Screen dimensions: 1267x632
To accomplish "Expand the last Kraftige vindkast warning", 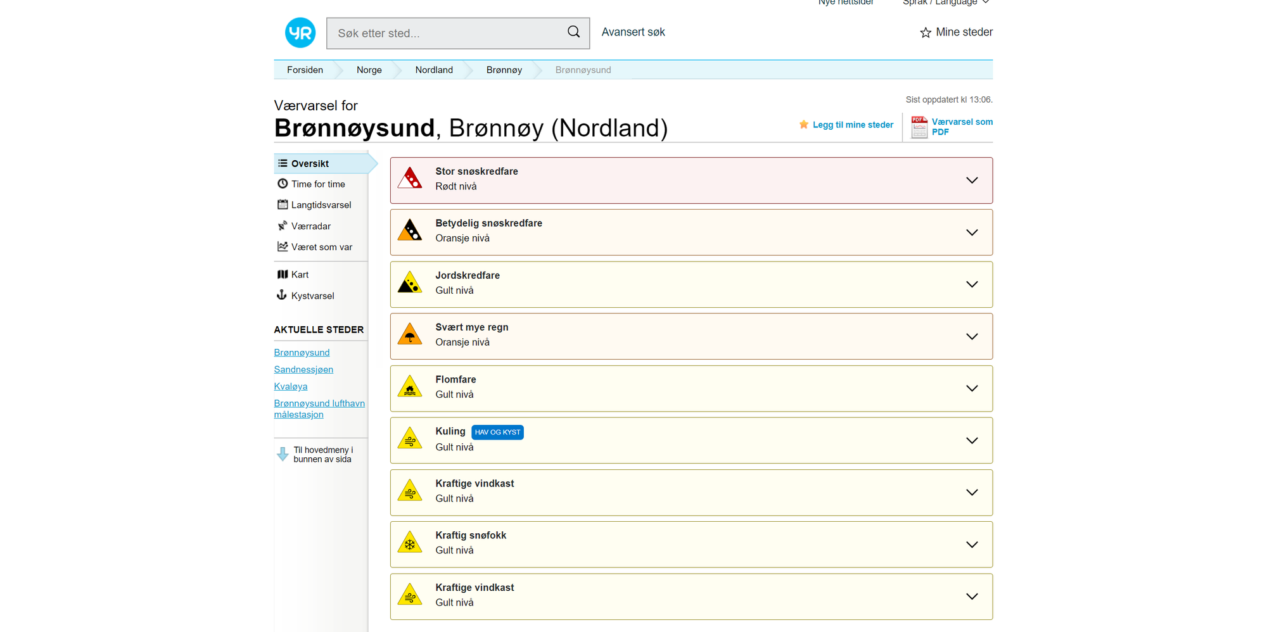I will click(x=972, y=597).
